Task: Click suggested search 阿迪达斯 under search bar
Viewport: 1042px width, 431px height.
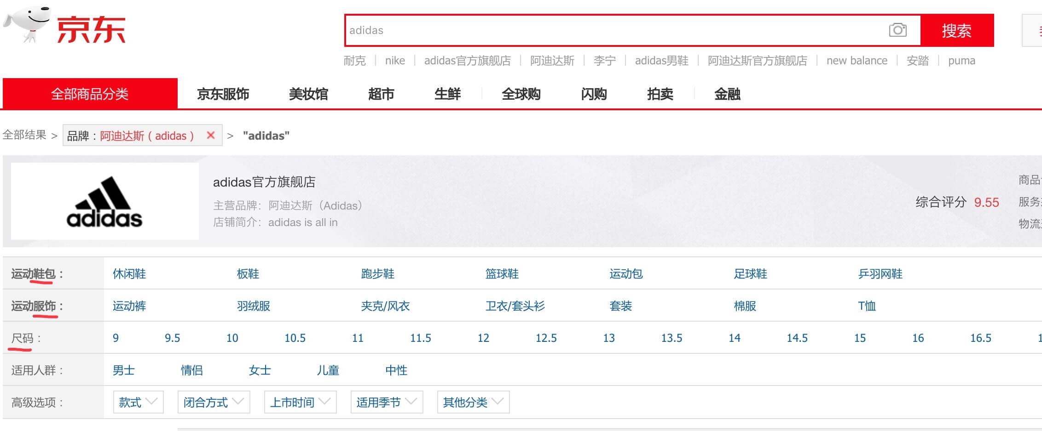Action: click(552, 61)
